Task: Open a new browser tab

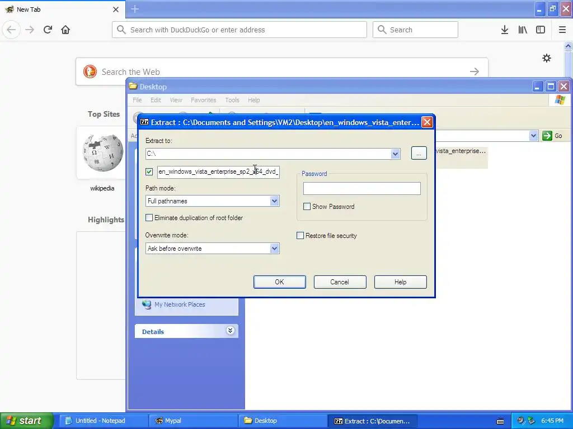Action: (135, 9)
